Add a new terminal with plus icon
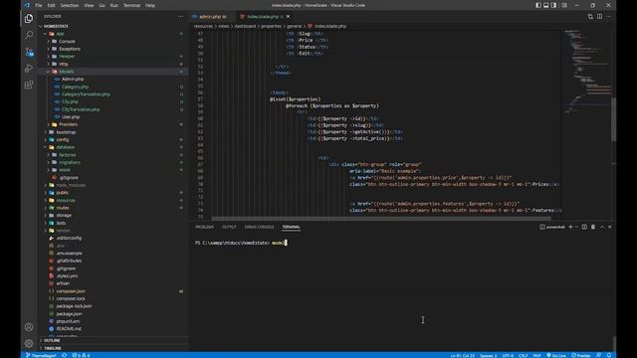The image size is (637, 358). (x=570, y=227)
